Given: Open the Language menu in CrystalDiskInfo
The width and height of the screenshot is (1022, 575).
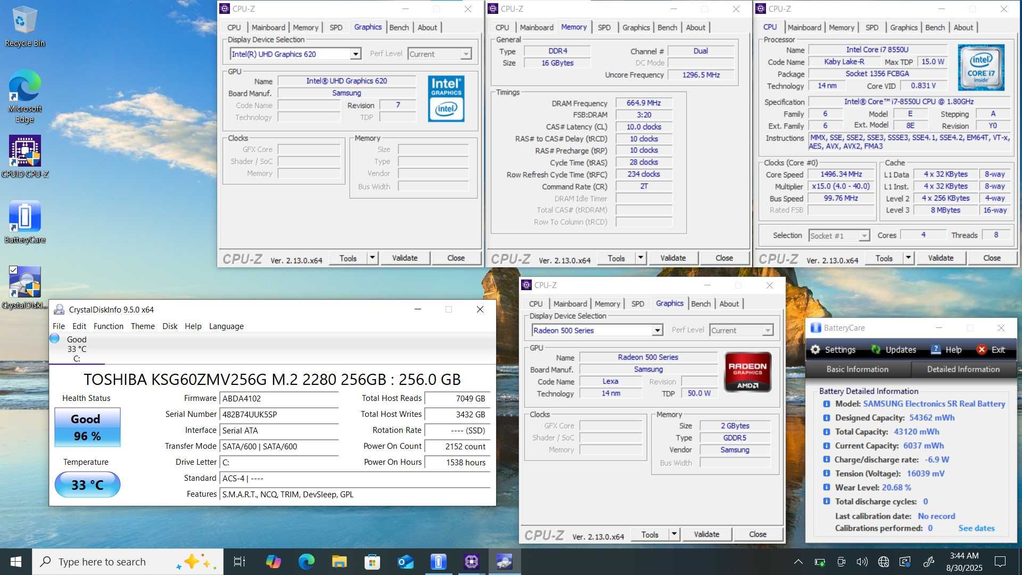Looking at the screenshot, I should click(x=226, y=326).
